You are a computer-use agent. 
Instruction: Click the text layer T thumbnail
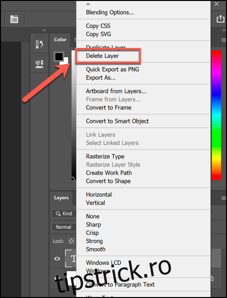click(x=71, y=258)
